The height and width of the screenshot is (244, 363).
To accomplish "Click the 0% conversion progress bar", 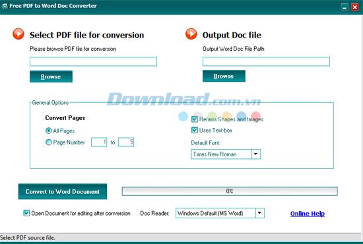I will pyautogui.click(x=230, y=191).
